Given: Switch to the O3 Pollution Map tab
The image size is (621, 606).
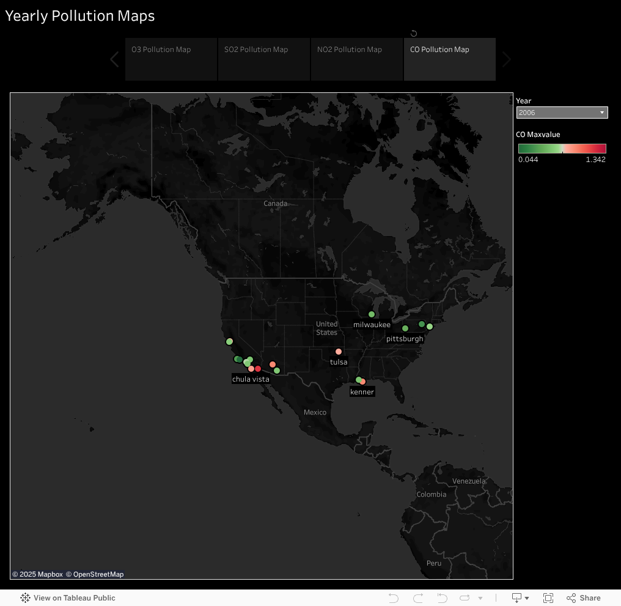Looking at the screenshot, I should coord(171,59).
